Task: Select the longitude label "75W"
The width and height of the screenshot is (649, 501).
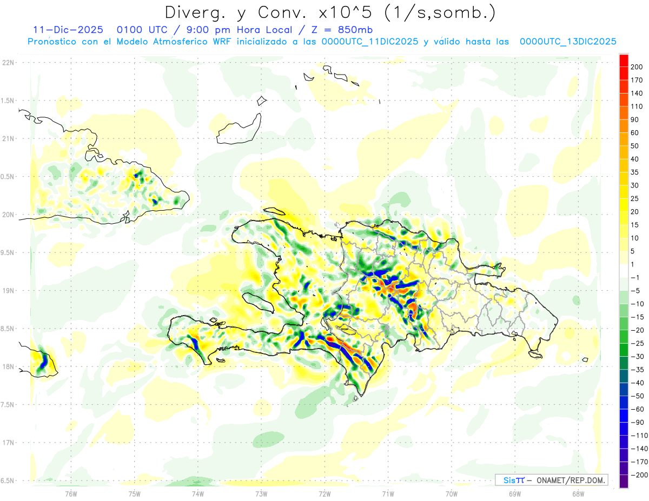Action: [x=134, y=493]
